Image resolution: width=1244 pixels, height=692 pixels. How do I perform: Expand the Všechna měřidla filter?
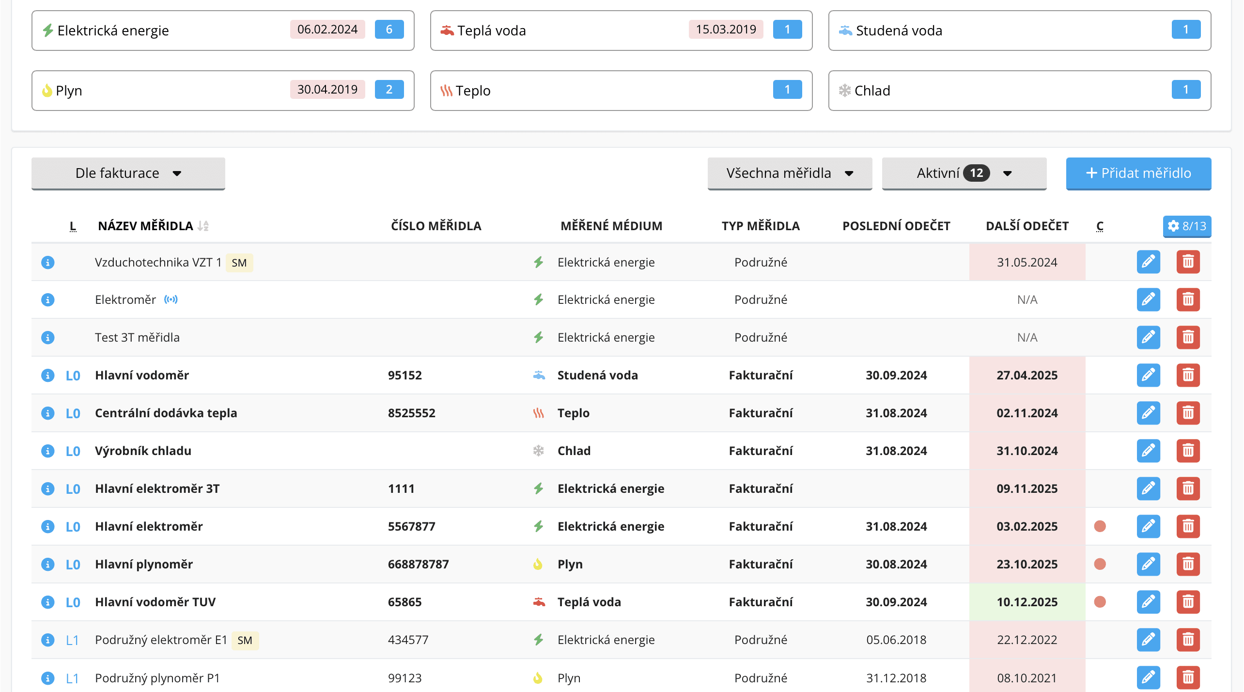pyautogui.click(x=790, y=173)
